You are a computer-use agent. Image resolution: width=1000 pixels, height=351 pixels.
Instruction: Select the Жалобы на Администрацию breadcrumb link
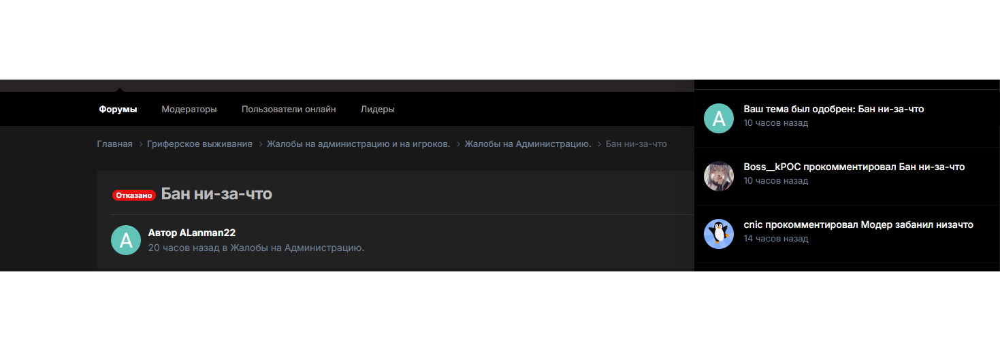(x=528, y=144)
